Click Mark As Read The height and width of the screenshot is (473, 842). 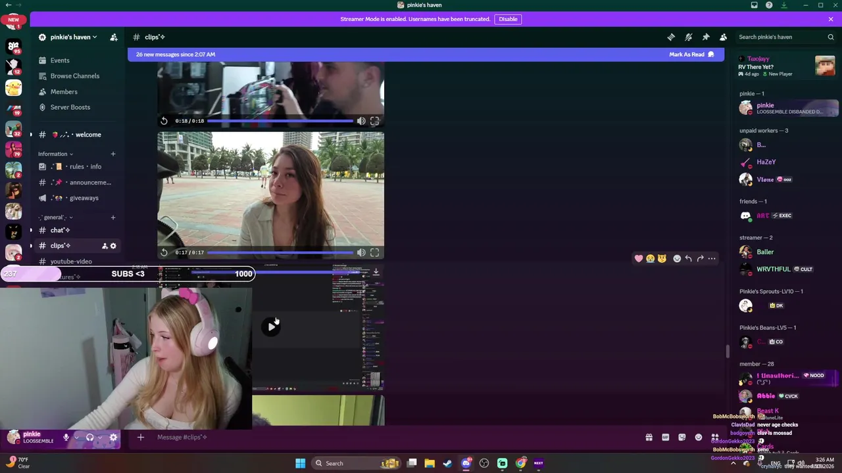[691, 55]
